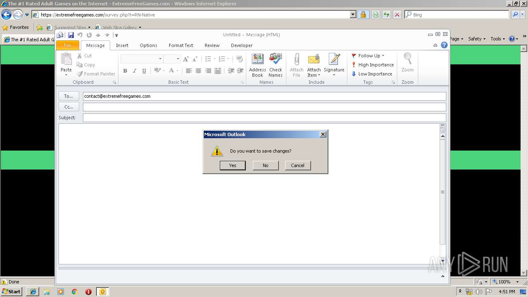528x297 pixels.
Task: Click into the Cc address field
Action: (264, 107)
